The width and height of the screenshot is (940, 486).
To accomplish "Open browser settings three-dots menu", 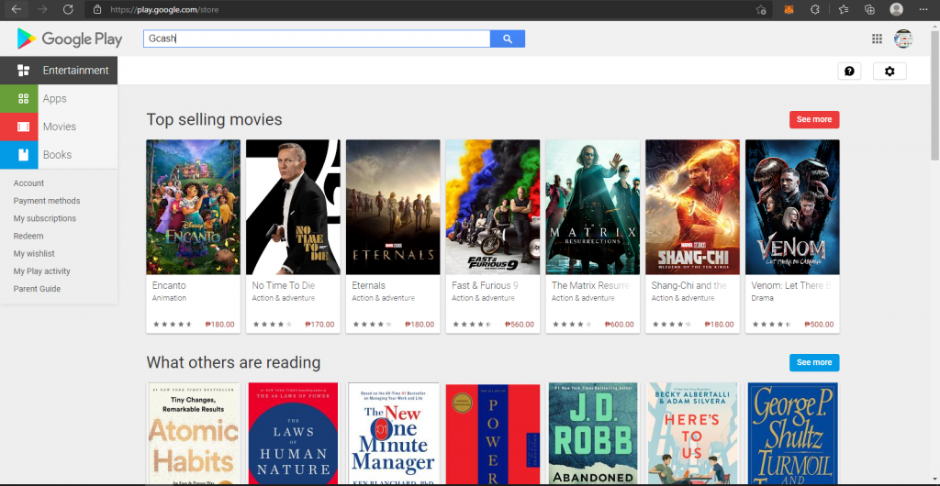I will pos(923,9).
